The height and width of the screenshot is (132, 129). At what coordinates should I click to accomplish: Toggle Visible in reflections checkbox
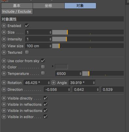point(45,104)
